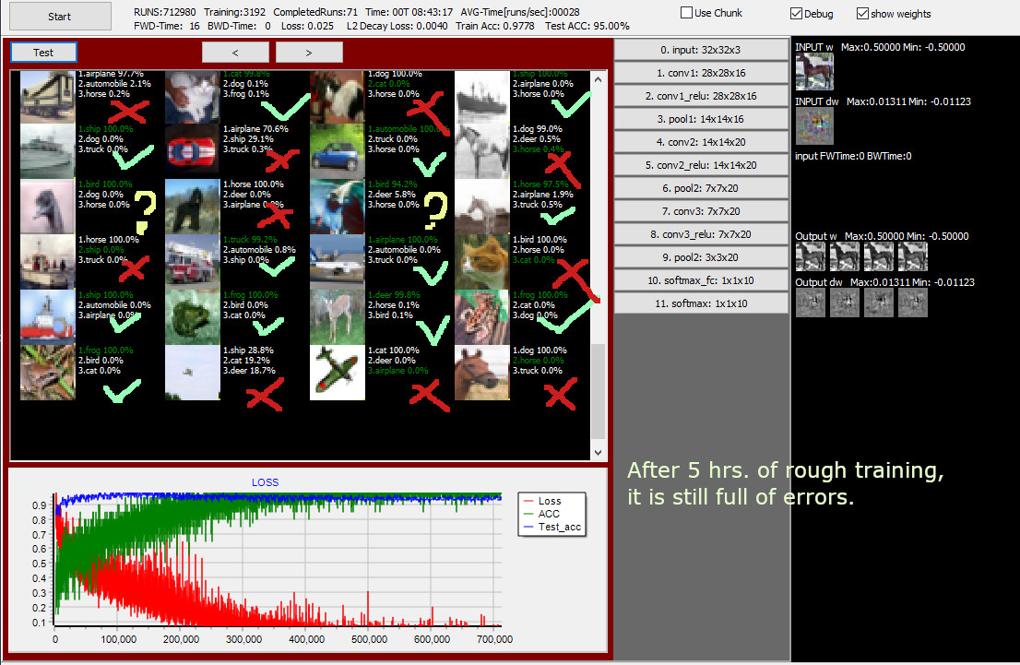Click the Start training button
The width and height of the screenshot is (1020, 665).
tap(59, 16)
